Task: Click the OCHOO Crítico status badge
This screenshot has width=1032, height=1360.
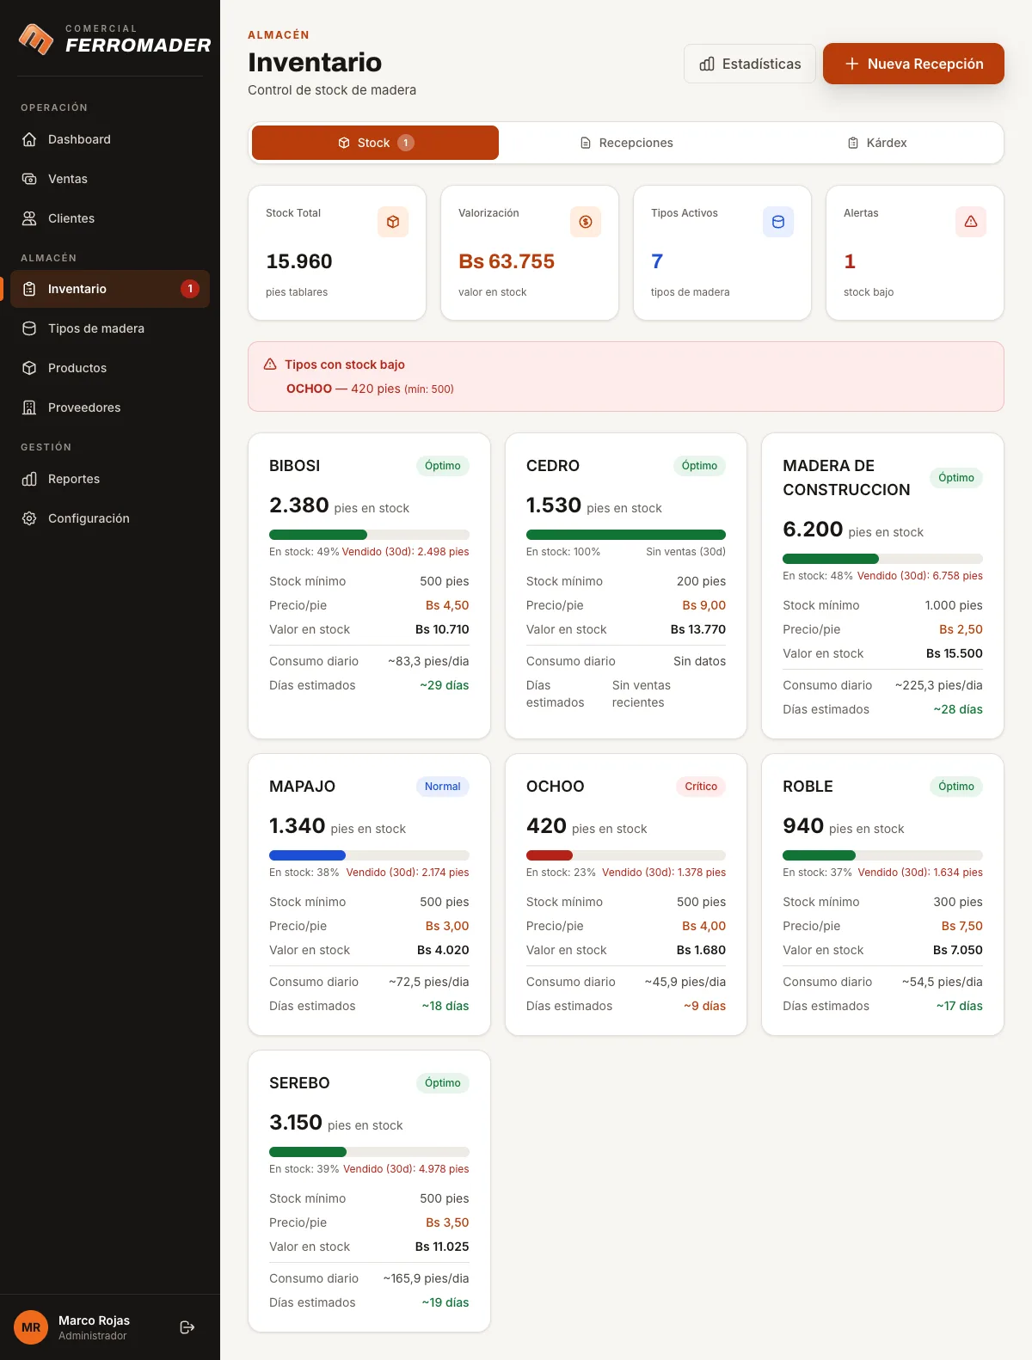Action: click(701, 787)
